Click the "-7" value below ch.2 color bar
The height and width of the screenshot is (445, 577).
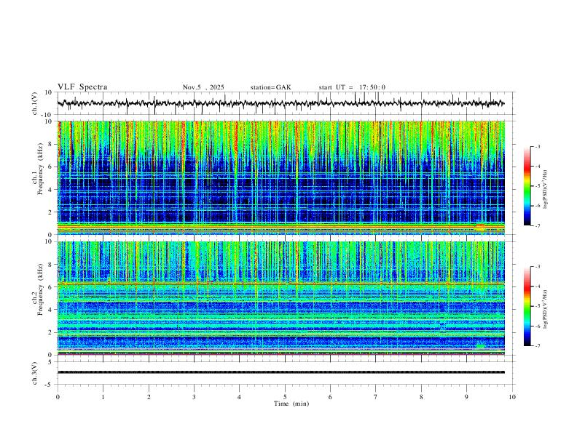coord(537,346)
